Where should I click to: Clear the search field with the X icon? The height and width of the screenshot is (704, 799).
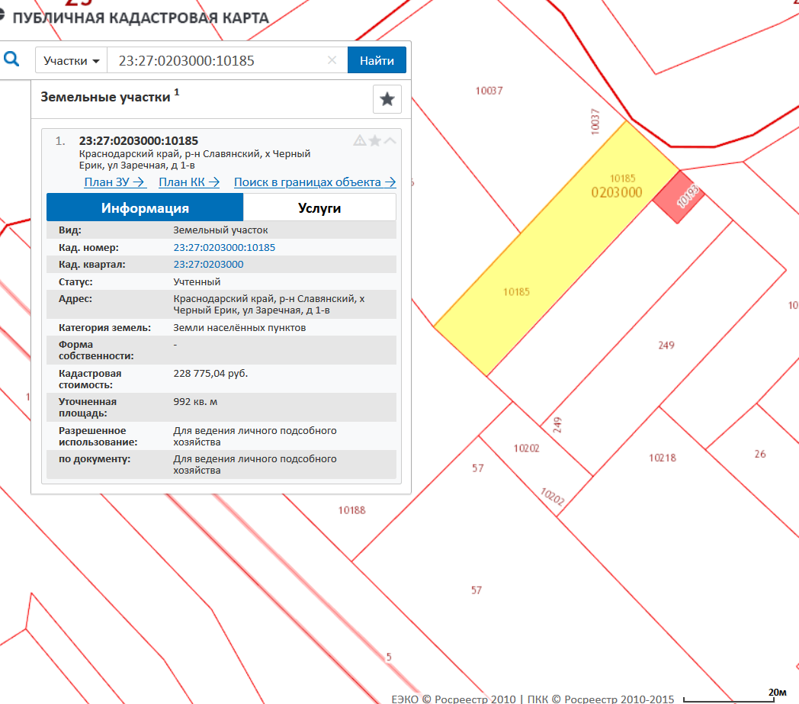click(x=332, y=60)
